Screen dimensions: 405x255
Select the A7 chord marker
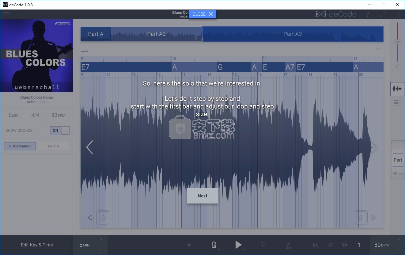tap(290, 67)
